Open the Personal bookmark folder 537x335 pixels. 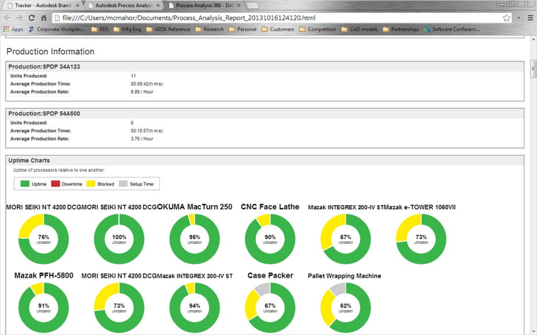point(242,29)
